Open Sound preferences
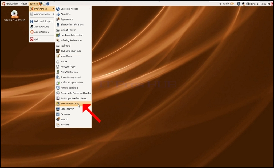274x168 pixels. (73, 119)
